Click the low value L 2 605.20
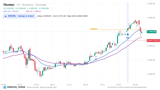Viewport: 160px width, 90px height. (32, 8)
